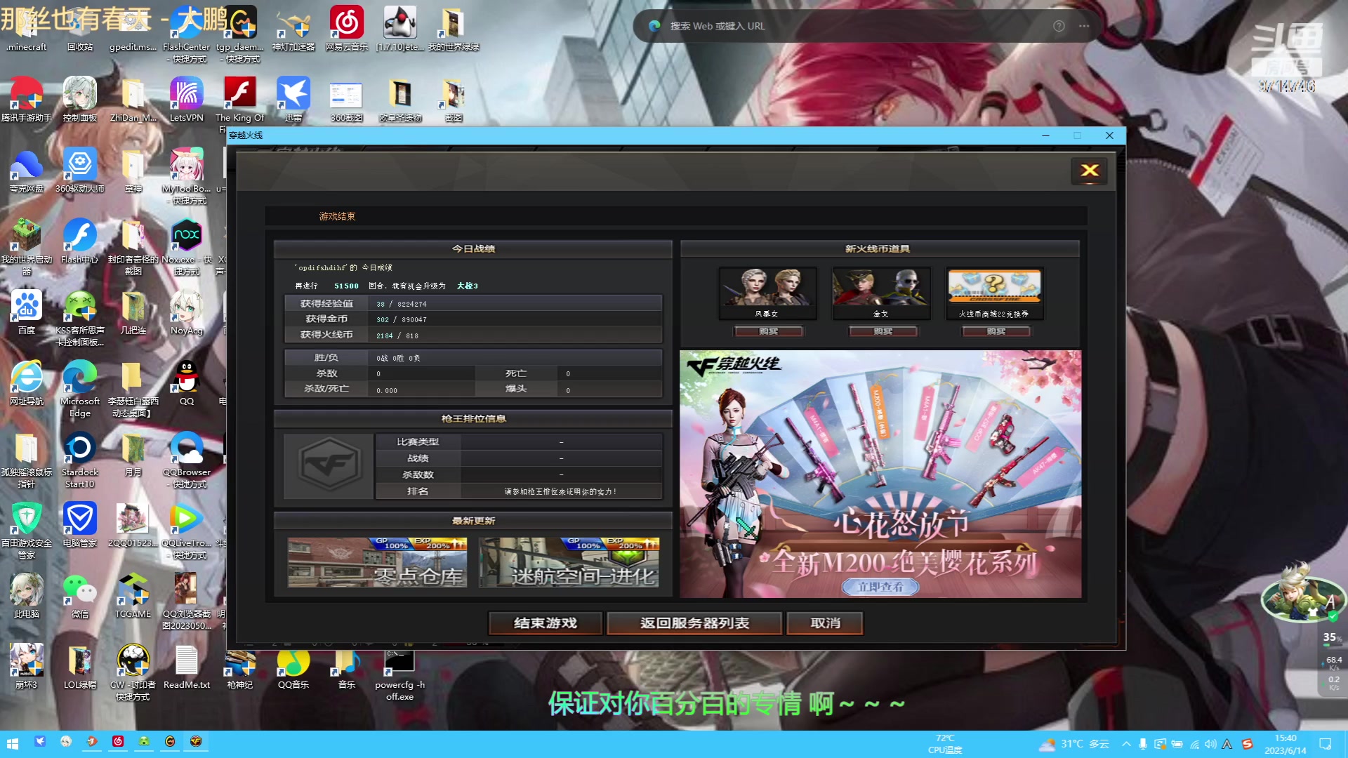The height and width of the screenshot is (758, 1348).
Task: Click the Sogou input method tray icon
Action: (x=1248, y=744)
